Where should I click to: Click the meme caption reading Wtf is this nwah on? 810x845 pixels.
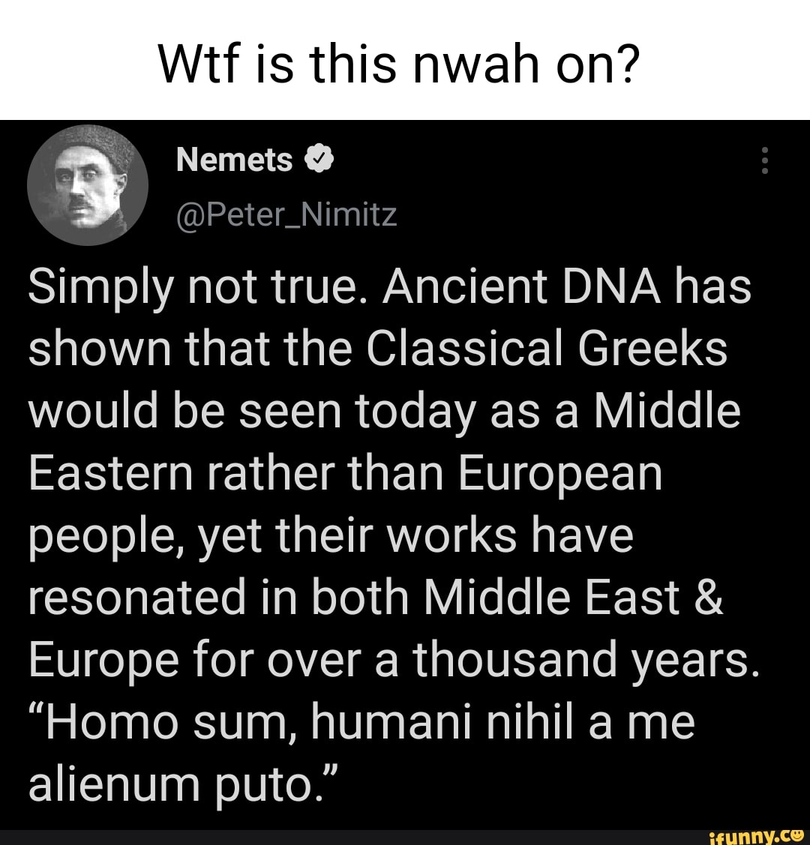click(400, 64)
